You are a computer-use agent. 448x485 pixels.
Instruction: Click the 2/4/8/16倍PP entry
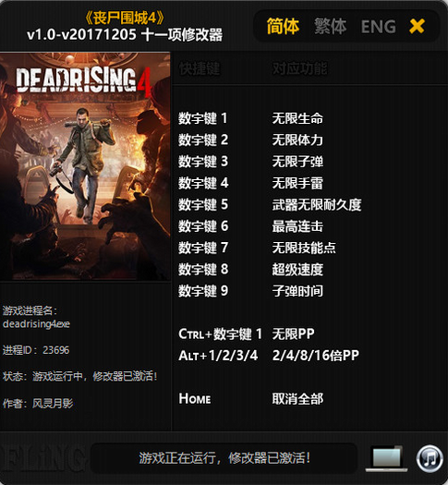click(316, 356)
